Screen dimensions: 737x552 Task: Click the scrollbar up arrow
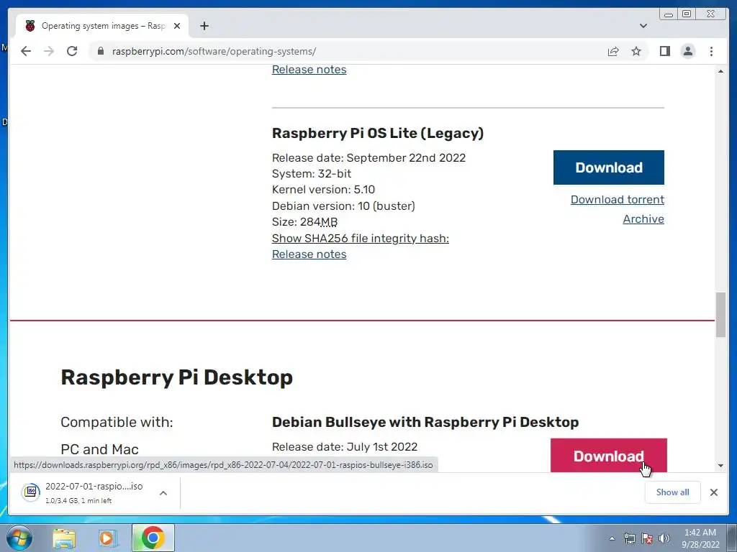720,71
